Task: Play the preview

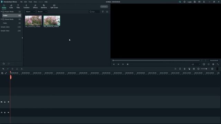Action: (x=123, y=64)
